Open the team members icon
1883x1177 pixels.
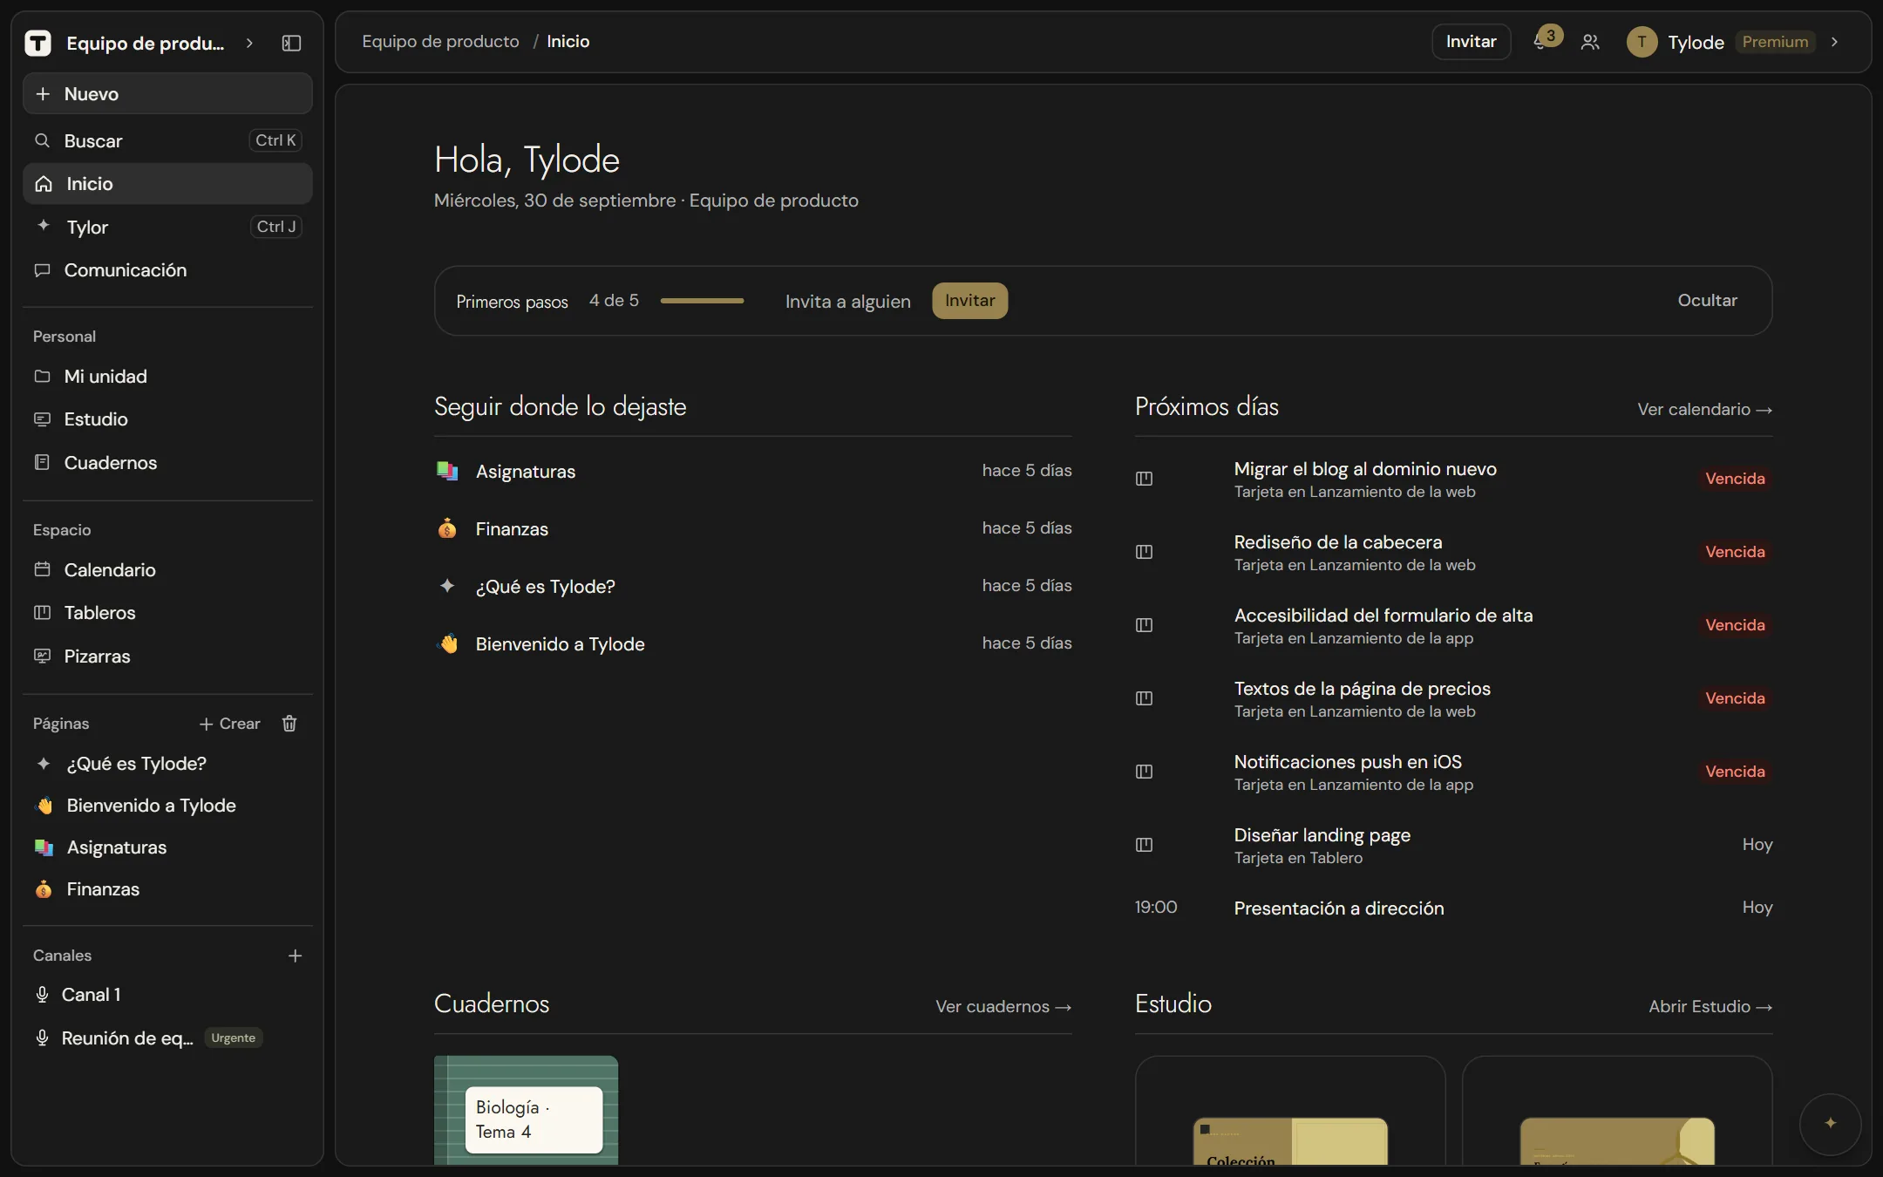[1590, 42]
